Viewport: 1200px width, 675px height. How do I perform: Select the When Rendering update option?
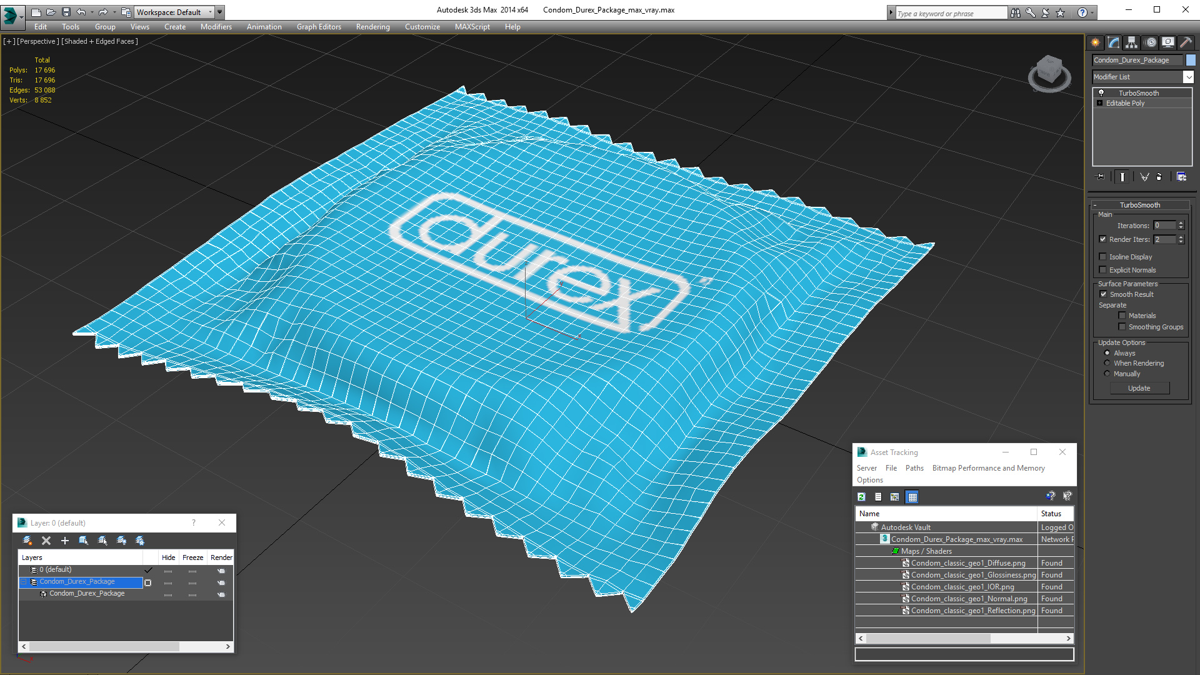[1107, 363]
